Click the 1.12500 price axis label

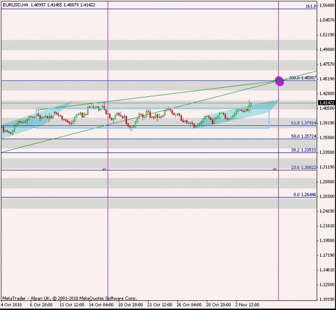pos(327,285)
